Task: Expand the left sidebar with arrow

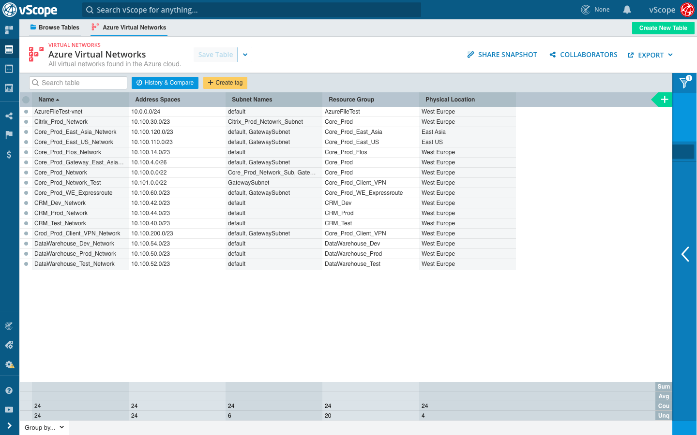Action: pos(9,426)
